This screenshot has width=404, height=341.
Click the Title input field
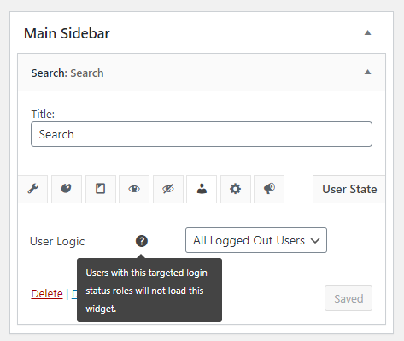tap(202, 134)
